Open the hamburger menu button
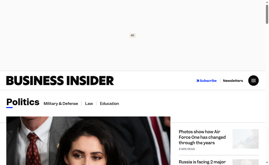Image resolution: width=269 pixels, height=165 pixels. [254, 81]
